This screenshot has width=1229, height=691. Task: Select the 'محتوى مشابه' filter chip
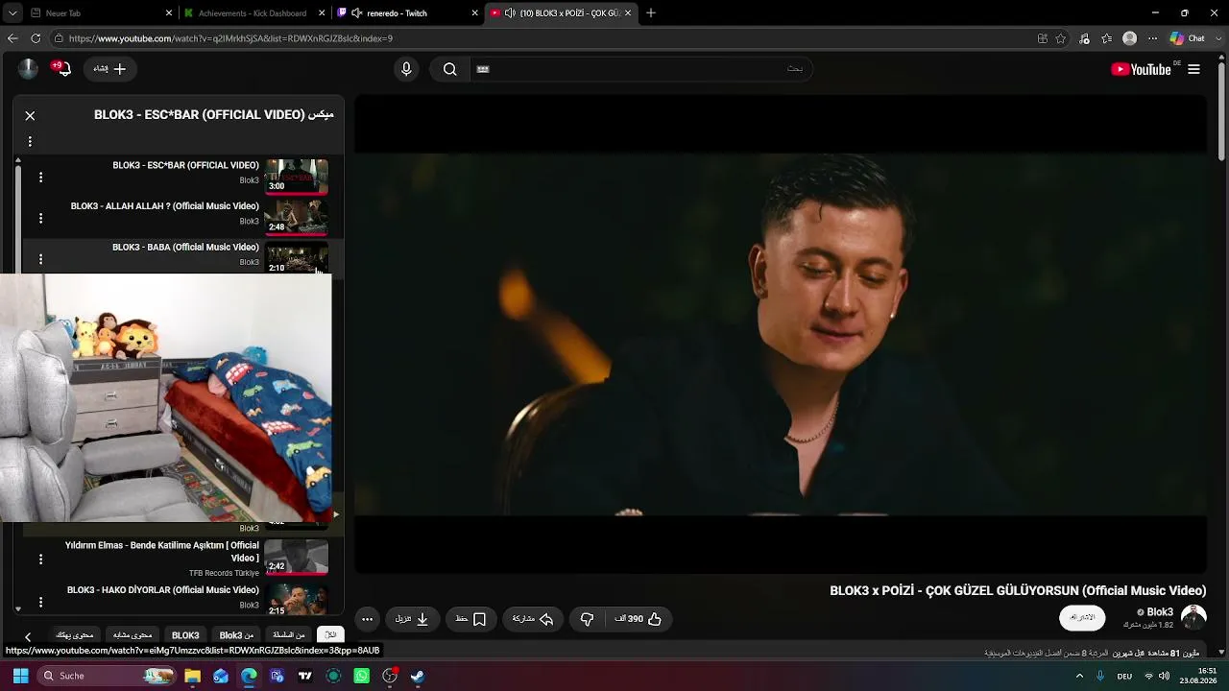pos(133,635)
